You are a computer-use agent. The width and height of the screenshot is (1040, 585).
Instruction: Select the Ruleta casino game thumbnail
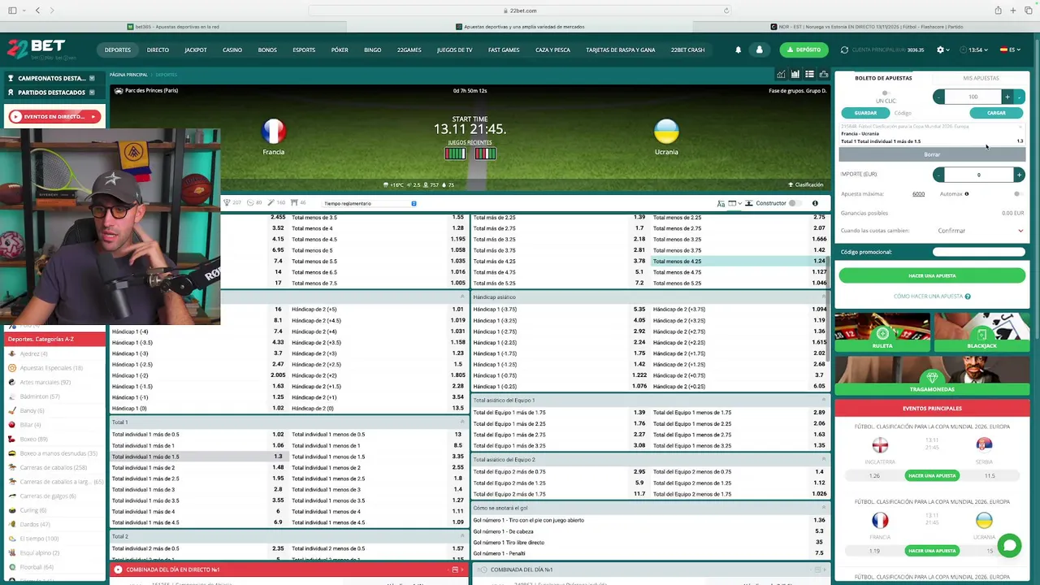pos(882,332)
